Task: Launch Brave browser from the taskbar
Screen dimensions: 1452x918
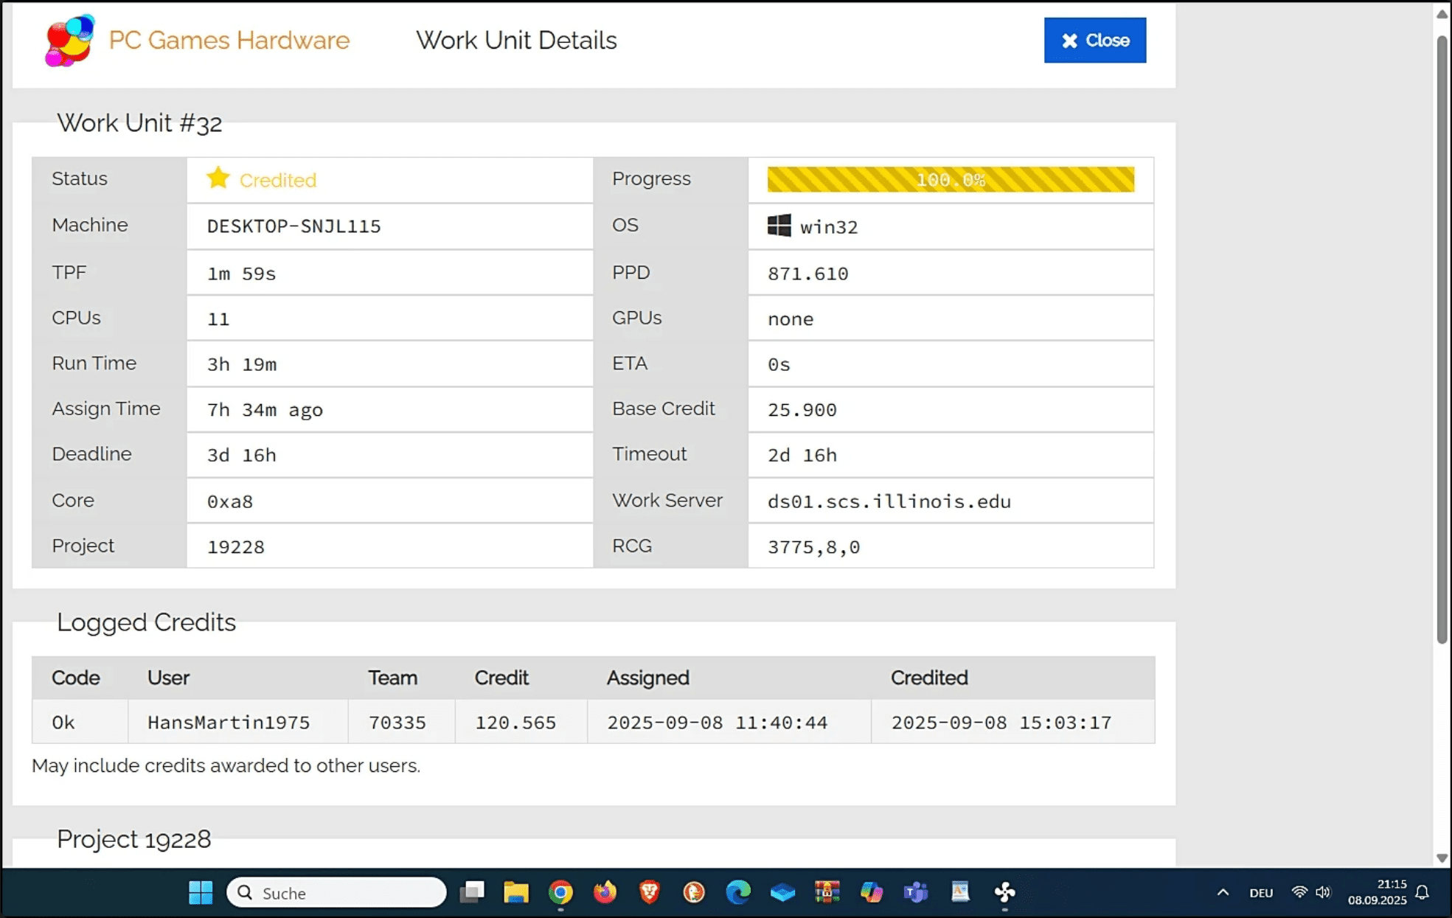Action: tap(649, 892)
